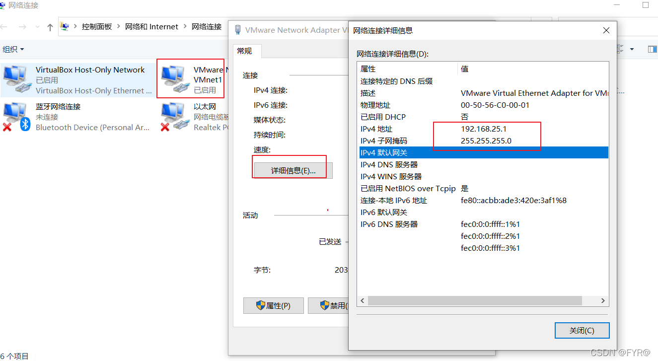658x361 pixels.
Task: Select the VMware VMnet1 adapter icon
Action: (x=175, y=79)
